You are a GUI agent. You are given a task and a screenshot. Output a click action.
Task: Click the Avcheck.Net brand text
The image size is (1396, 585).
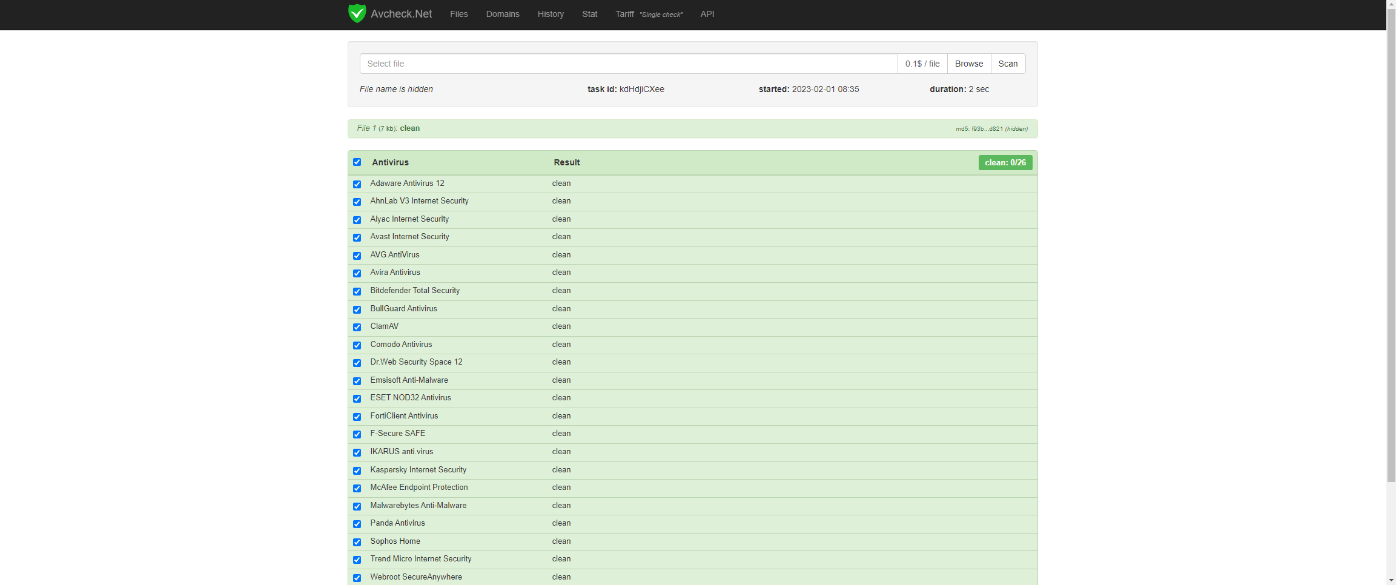[x=402, y=14]
